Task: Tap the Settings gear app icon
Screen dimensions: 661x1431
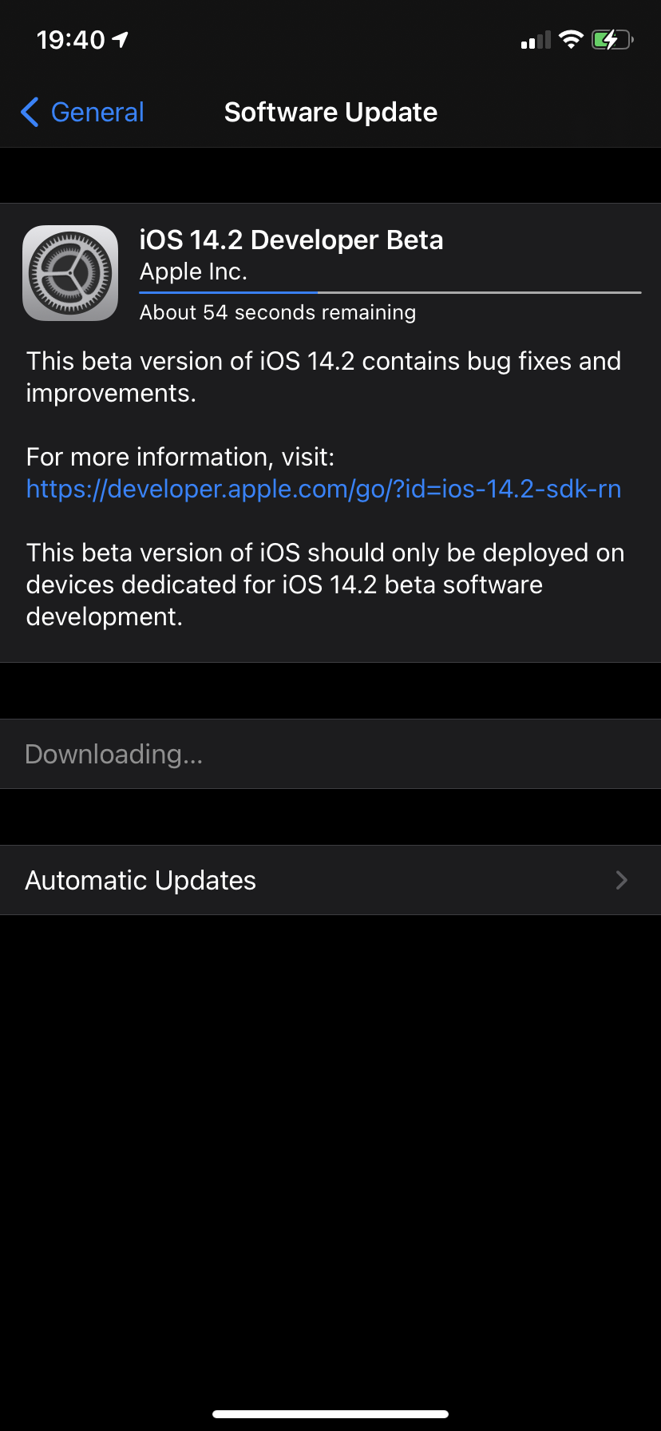Action: click(x=70, y=273)
